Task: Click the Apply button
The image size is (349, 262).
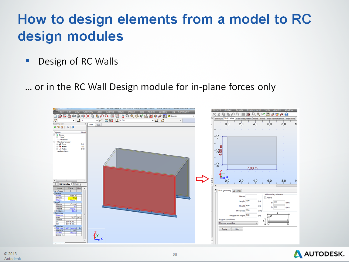Action: tap(224, 229)
